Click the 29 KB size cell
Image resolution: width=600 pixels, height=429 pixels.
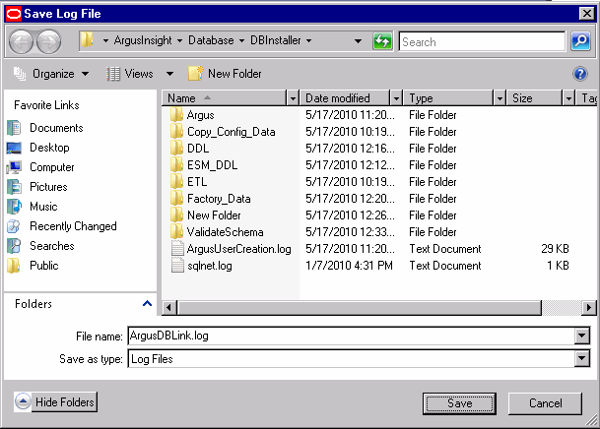pos(555,249)
